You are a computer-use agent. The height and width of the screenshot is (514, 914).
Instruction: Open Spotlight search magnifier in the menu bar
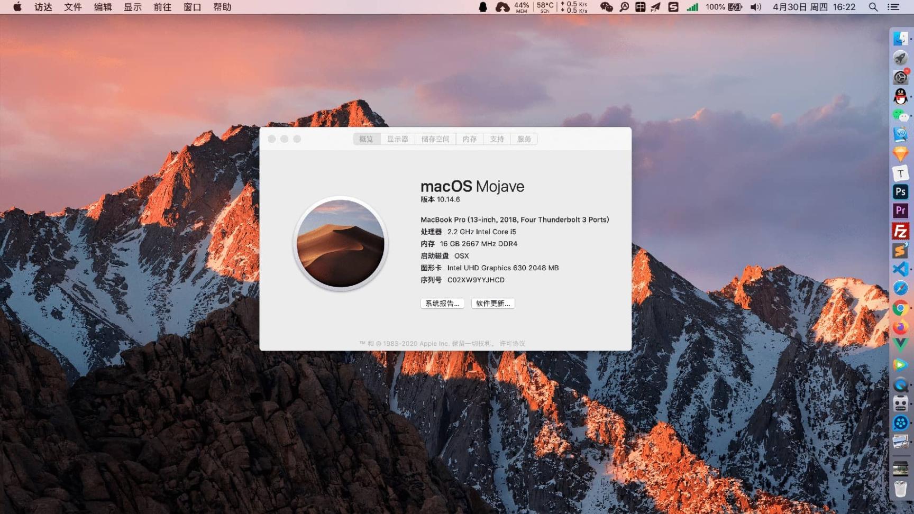tap(873, 7)
